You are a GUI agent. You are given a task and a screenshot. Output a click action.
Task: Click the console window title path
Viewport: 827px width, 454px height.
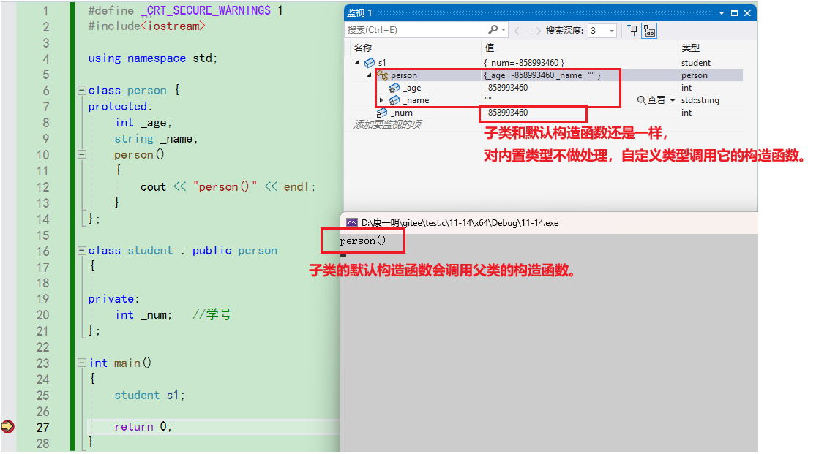click(460, 223)
